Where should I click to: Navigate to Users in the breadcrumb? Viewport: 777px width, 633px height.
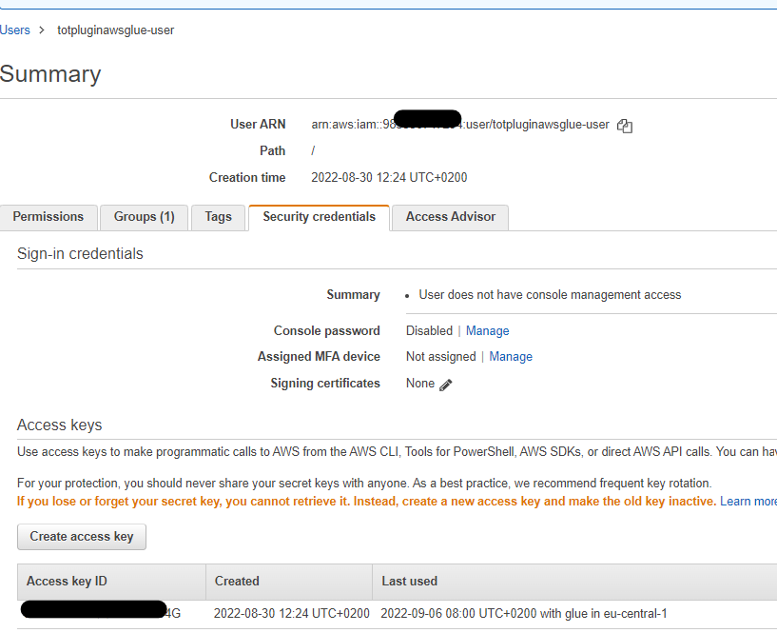pyautogui.click(x=15, y=30)
